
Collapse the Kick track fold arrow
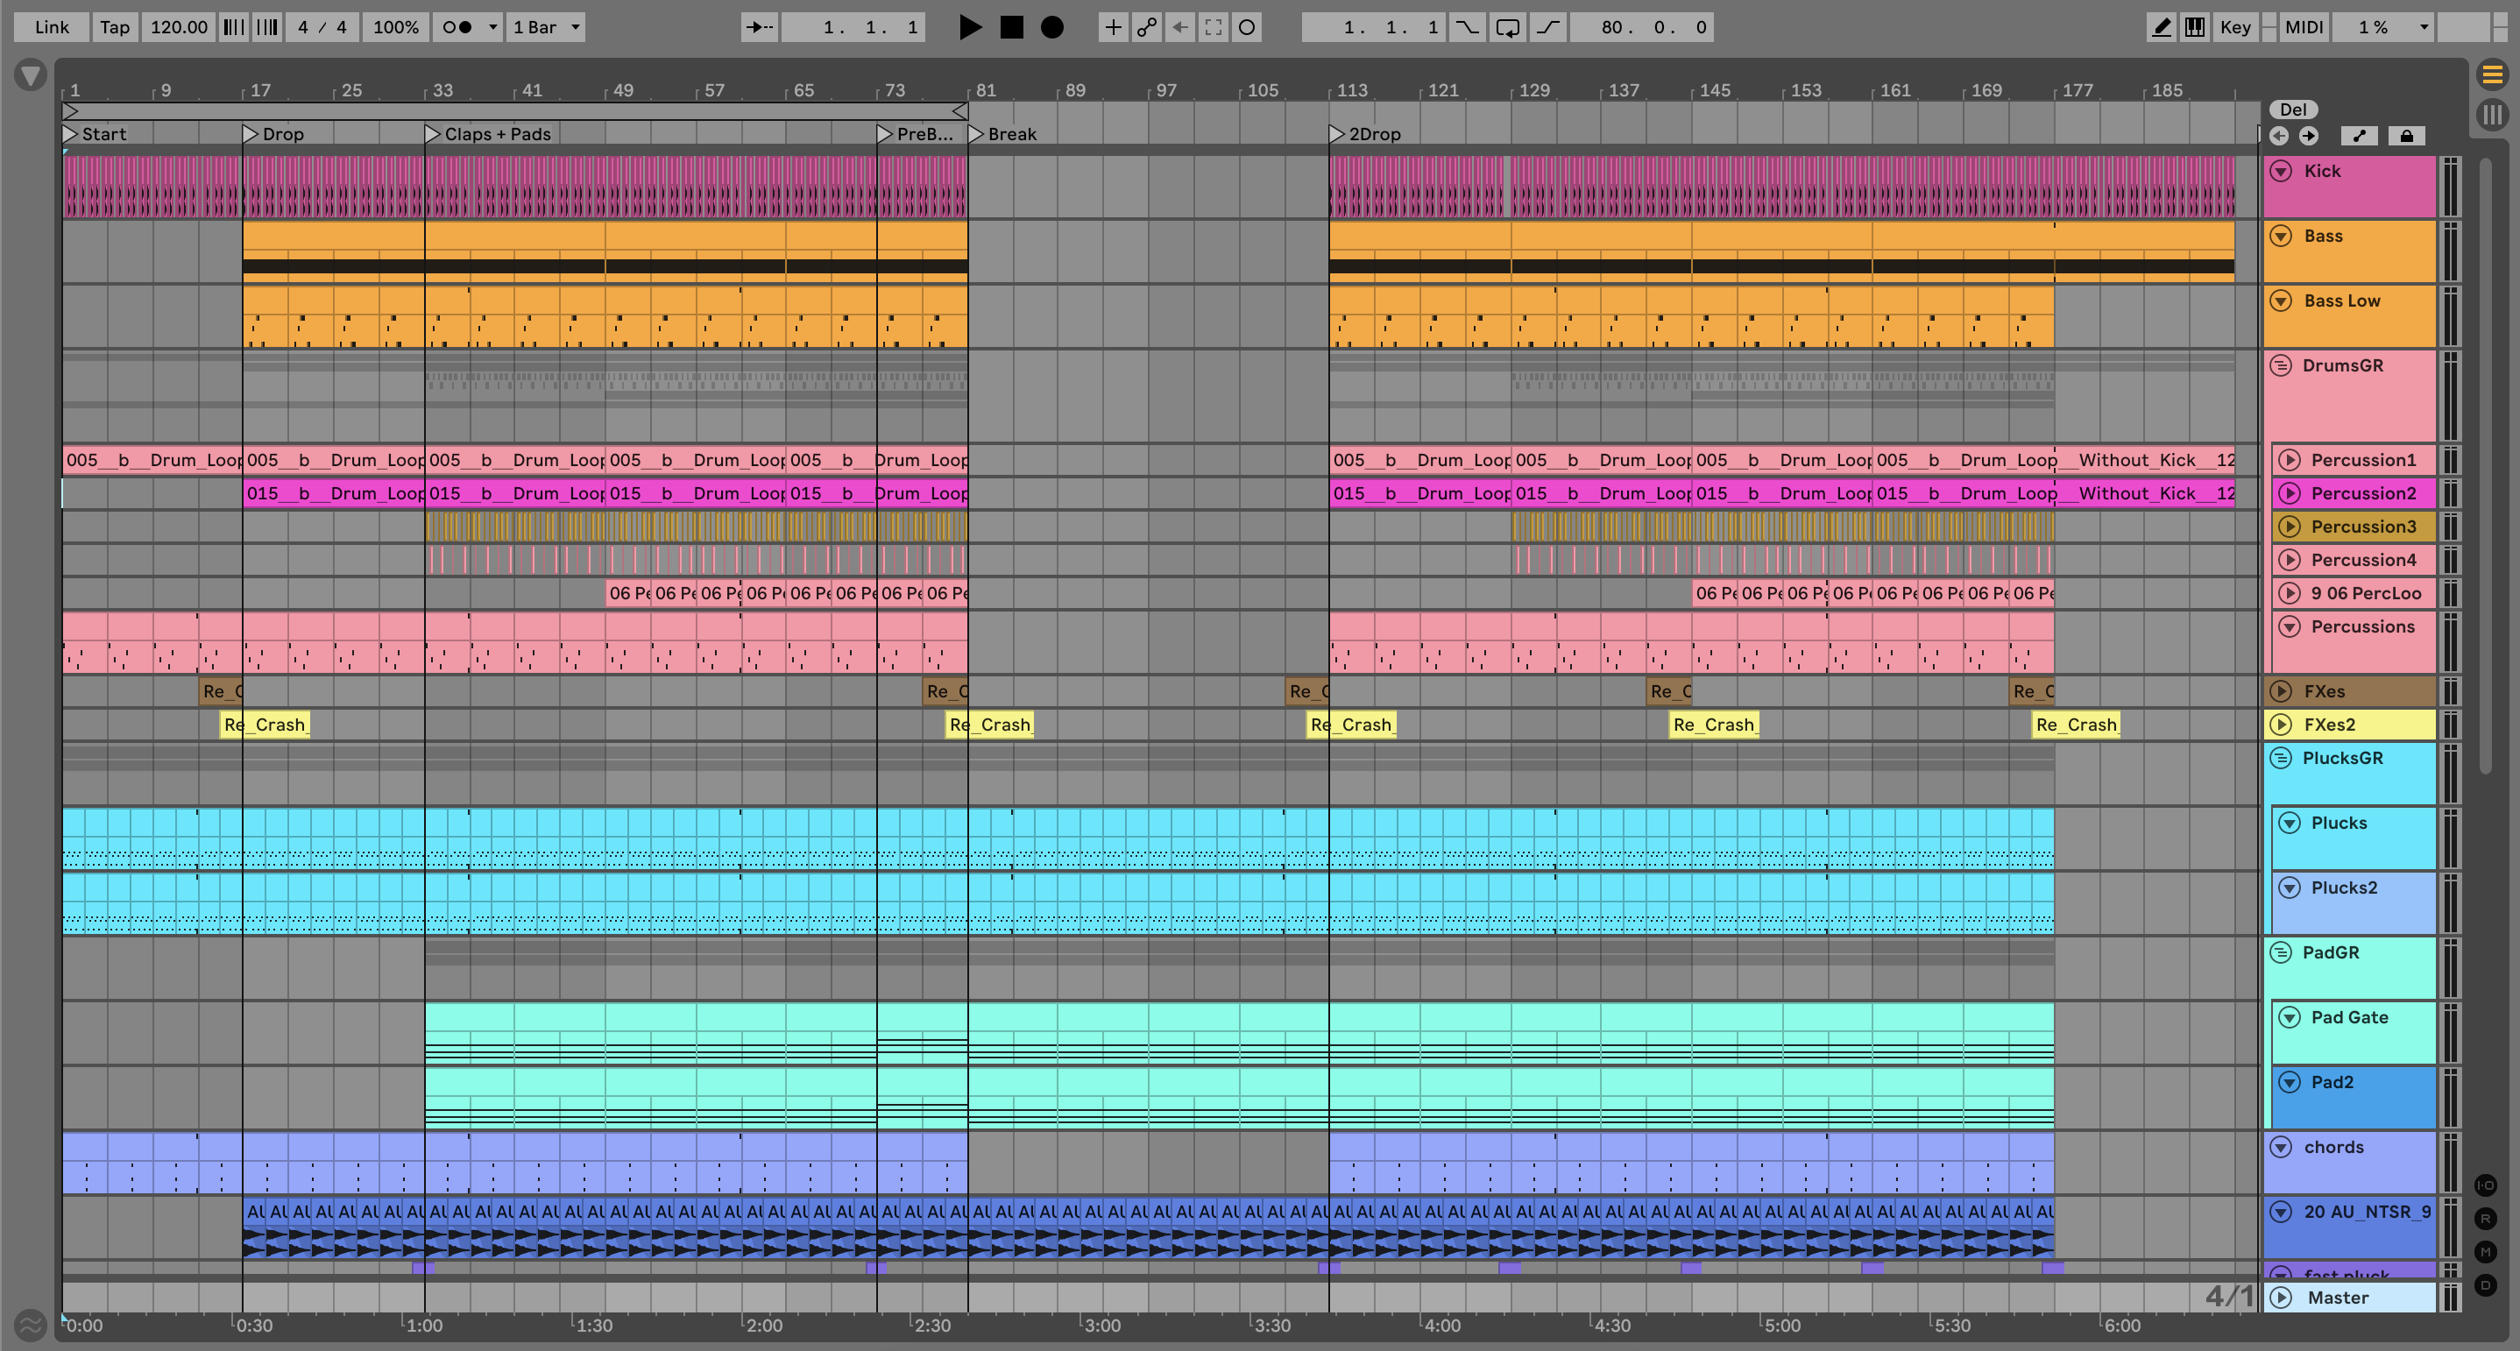pyautogui.click(x=2280, y=171)
